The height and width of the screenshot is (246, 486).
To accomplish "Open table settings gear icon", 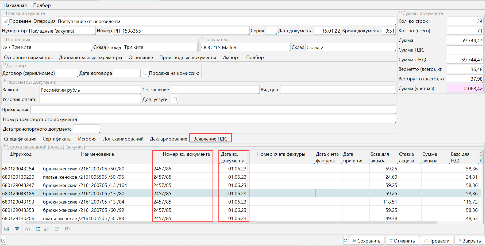I will point(28,229).
